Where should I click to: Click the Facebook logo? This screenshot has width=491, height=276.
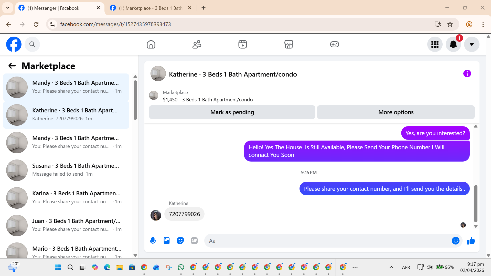point(14,44)
